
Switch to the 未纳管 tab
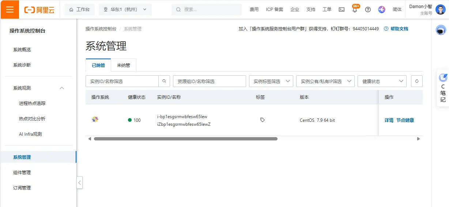pos(123,65)
